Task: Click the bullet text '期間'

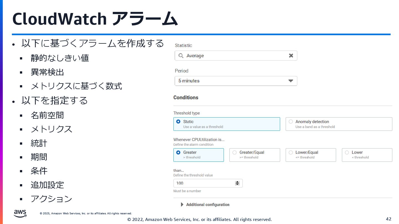Action: [39, 157]
